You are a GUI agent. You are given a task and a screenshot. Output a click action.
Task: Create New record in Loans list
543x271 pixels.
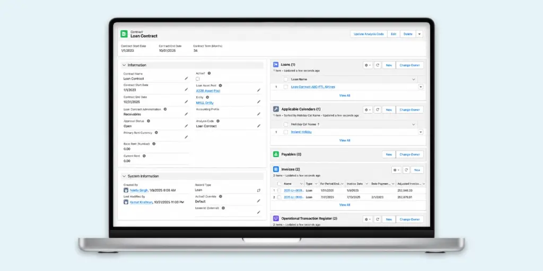pos(389,65)
